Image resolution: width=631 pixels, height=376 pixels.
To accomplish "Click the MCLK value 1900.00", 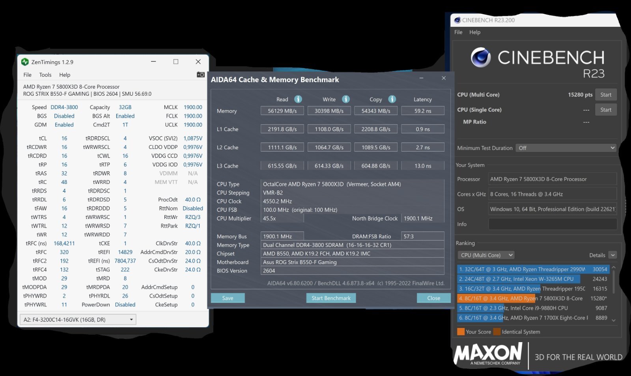I will coord(193,107).
